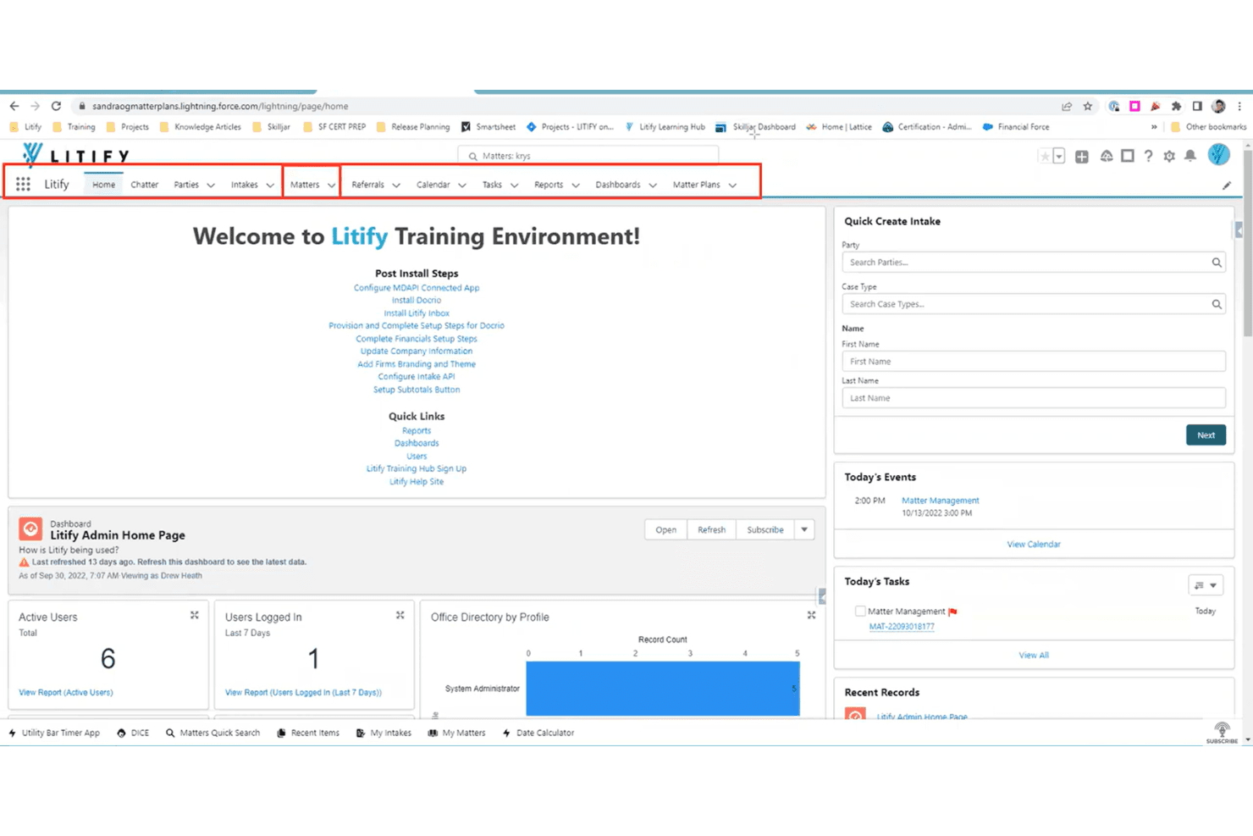Open the Referrals tab
Screen dimensions: 1253x836
pyautogui.click(x=368, y=185)
